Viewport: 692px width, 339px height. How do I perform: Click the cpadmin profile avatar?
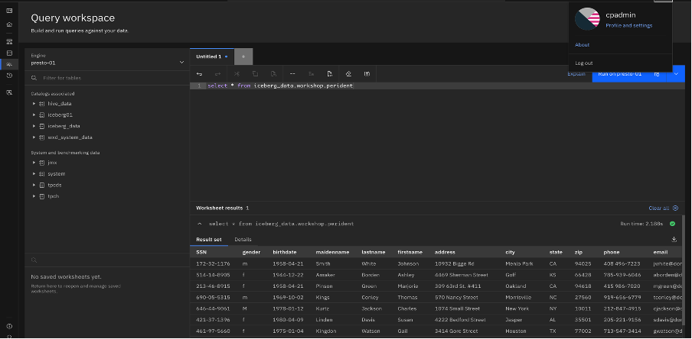coord(587,19)
